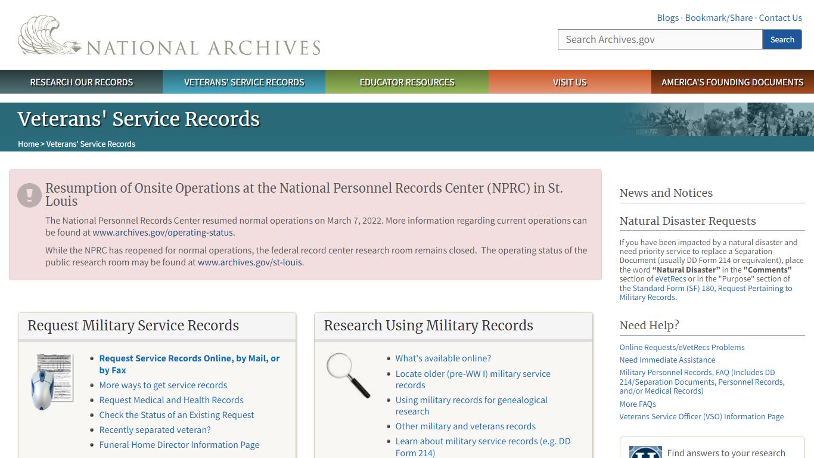Click the Veterans' Service Records page title

click(139, 119)
